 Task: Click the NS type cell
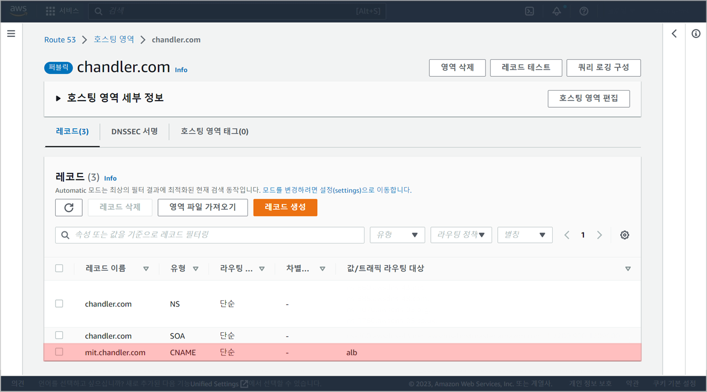(x=175, y=304)
